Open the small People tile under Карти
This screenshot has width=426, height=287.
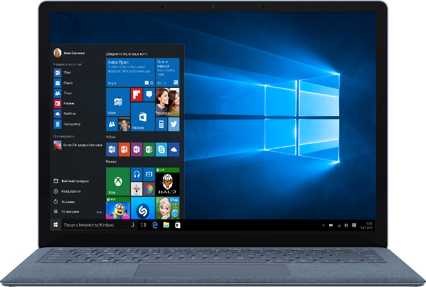coord(112,124)
